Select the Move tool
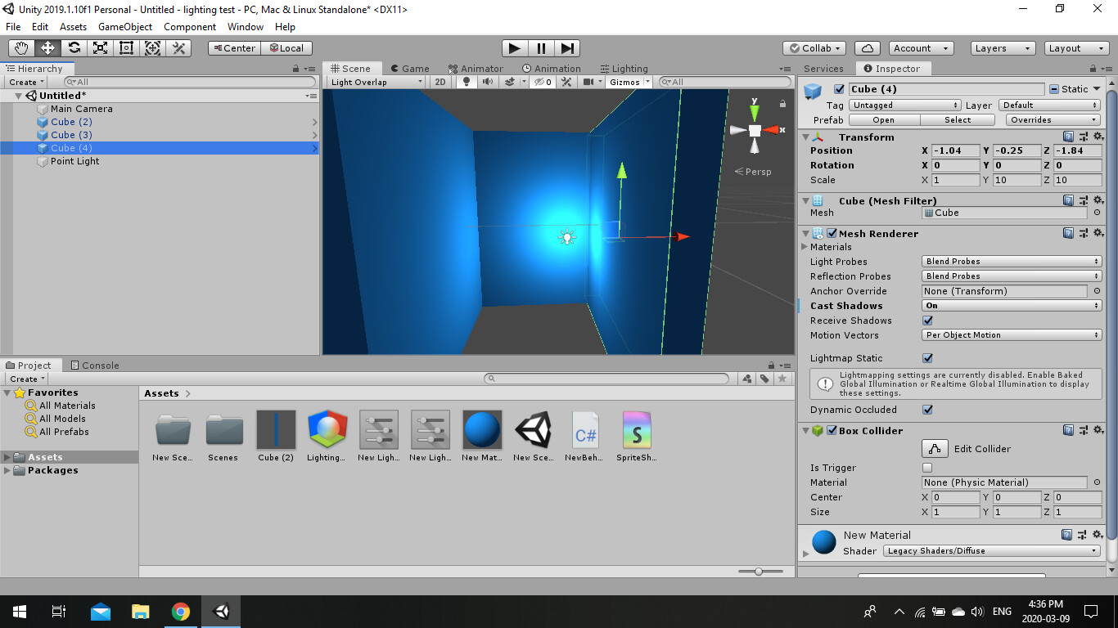The height and width of the screenshot is (628, 1118). 47,47
